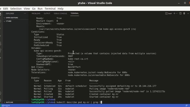Click the Message column header in events
190x107 pixels.
click(94, 81)
